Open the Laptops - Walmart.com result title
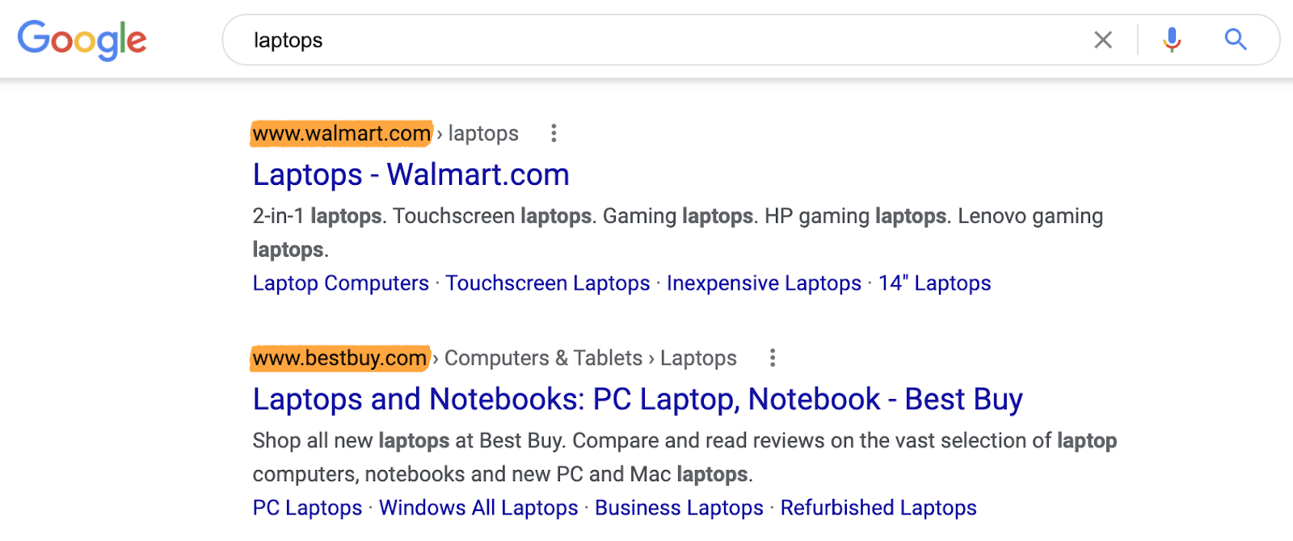1293x541 pixels. coord(411,174)
